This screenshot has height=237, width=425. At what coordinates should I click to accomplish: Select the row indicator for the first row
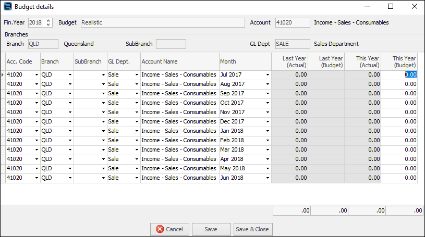(3, 75)
